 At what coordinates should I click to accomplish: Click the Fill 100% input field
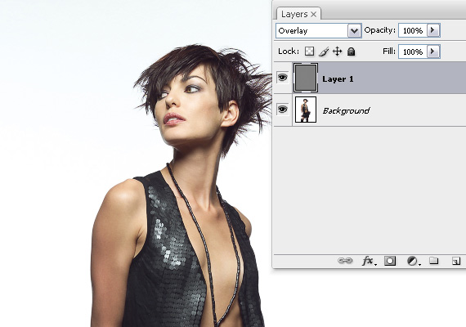[413, 52]
